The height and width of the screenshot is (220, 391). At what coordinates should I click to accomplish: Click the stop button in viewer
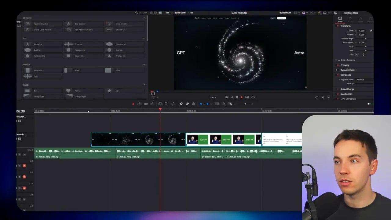point(237,97)
